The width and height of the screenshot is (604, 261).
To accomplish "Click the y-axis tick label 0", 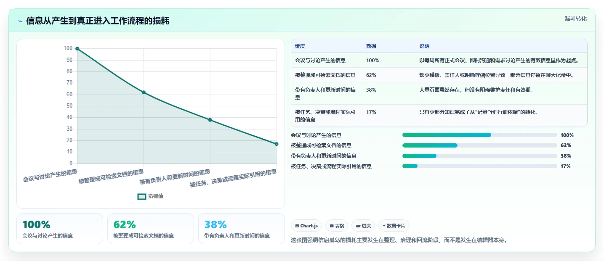I will point(71,163).
